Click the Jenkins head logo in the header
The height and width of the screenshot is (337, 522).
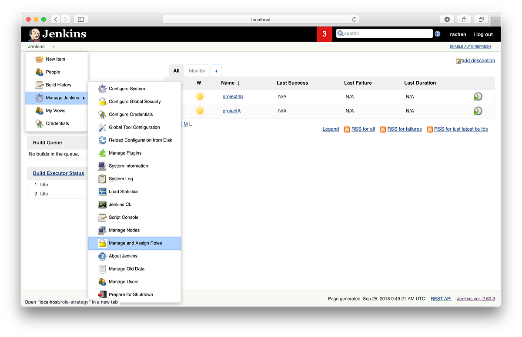coord(34,34)
